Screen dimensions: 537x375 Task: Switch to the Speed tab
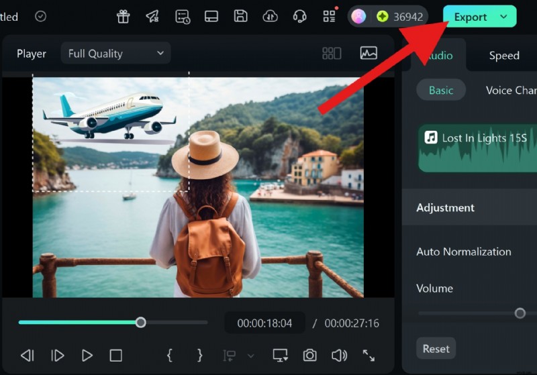[504, 56]
